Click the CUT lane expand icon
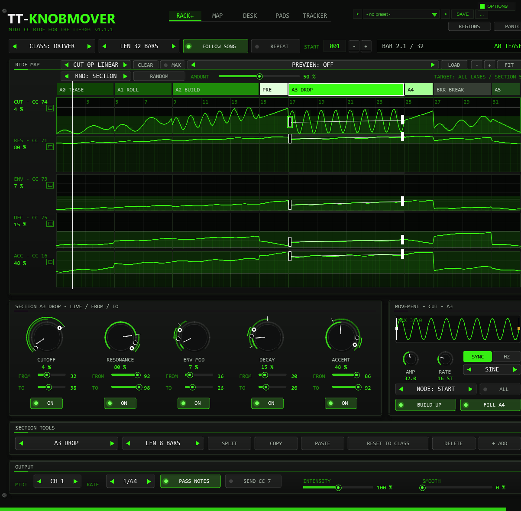The height and width of the screenshot is (511, 521). pyautogui.click(x=50, y=108)
